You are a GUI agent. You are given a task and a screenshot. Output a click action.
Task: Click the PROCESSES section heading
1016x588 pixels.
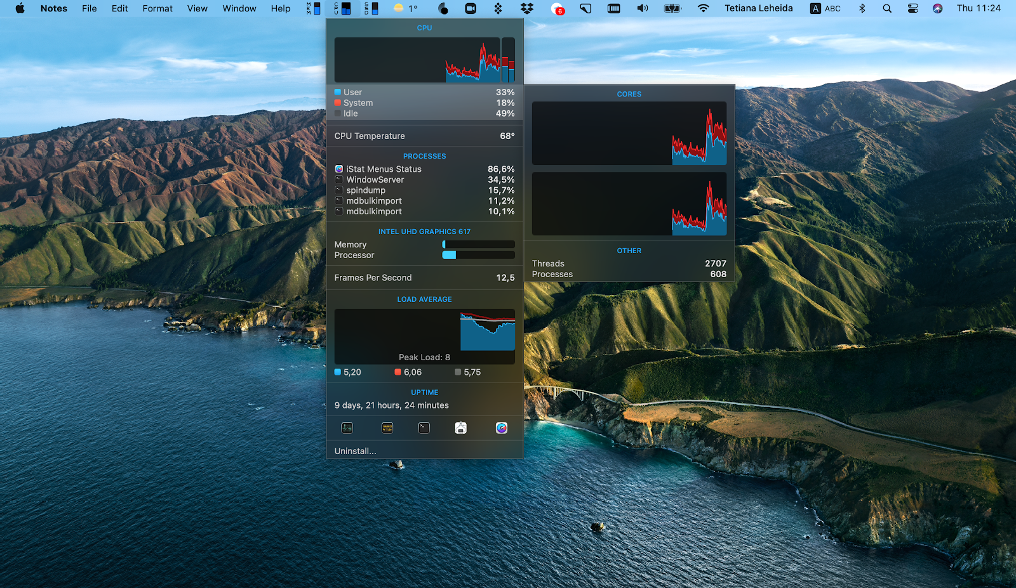click(x=425, y=156)
